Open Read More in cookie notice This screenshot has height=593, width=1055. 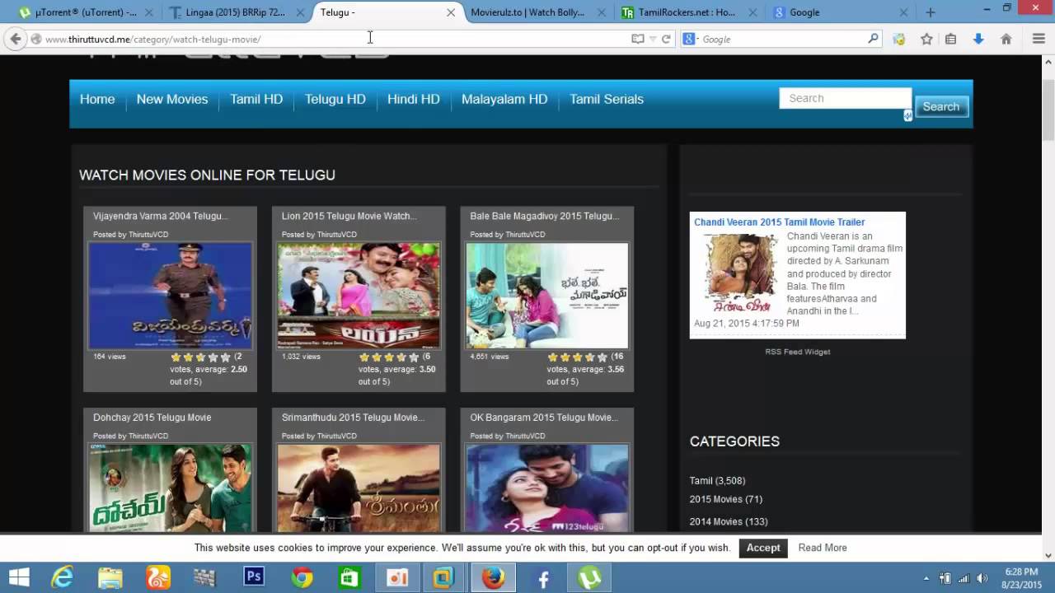point(823,548)
